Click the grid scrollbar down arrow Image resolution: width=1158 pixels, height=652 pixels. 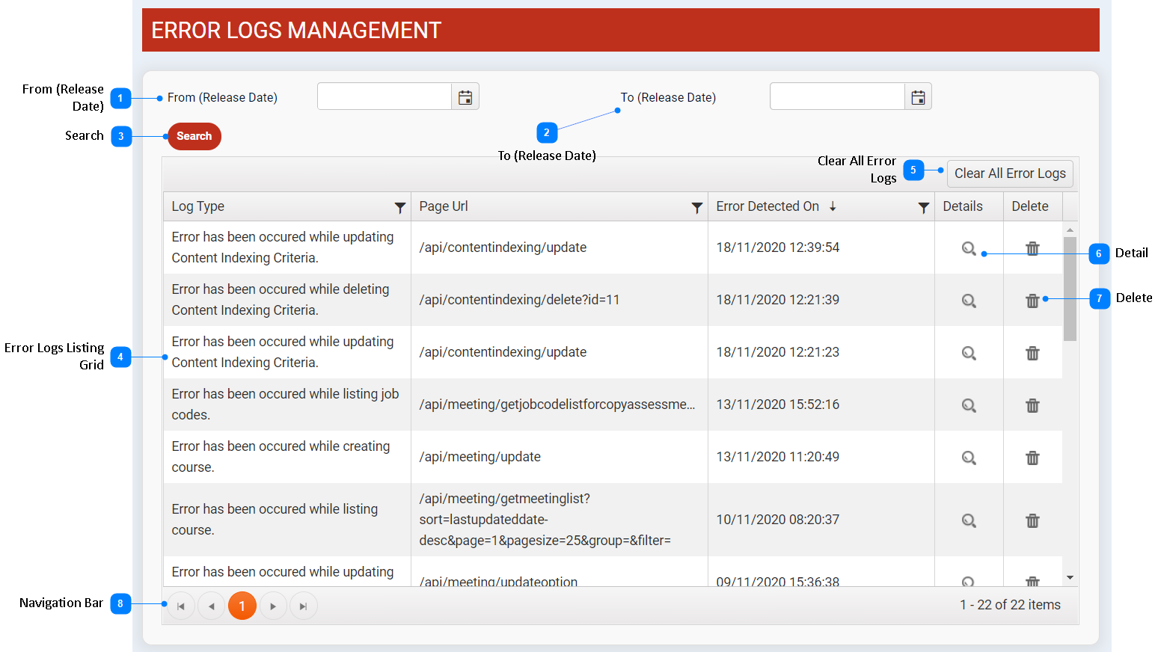coord(1070,578)
